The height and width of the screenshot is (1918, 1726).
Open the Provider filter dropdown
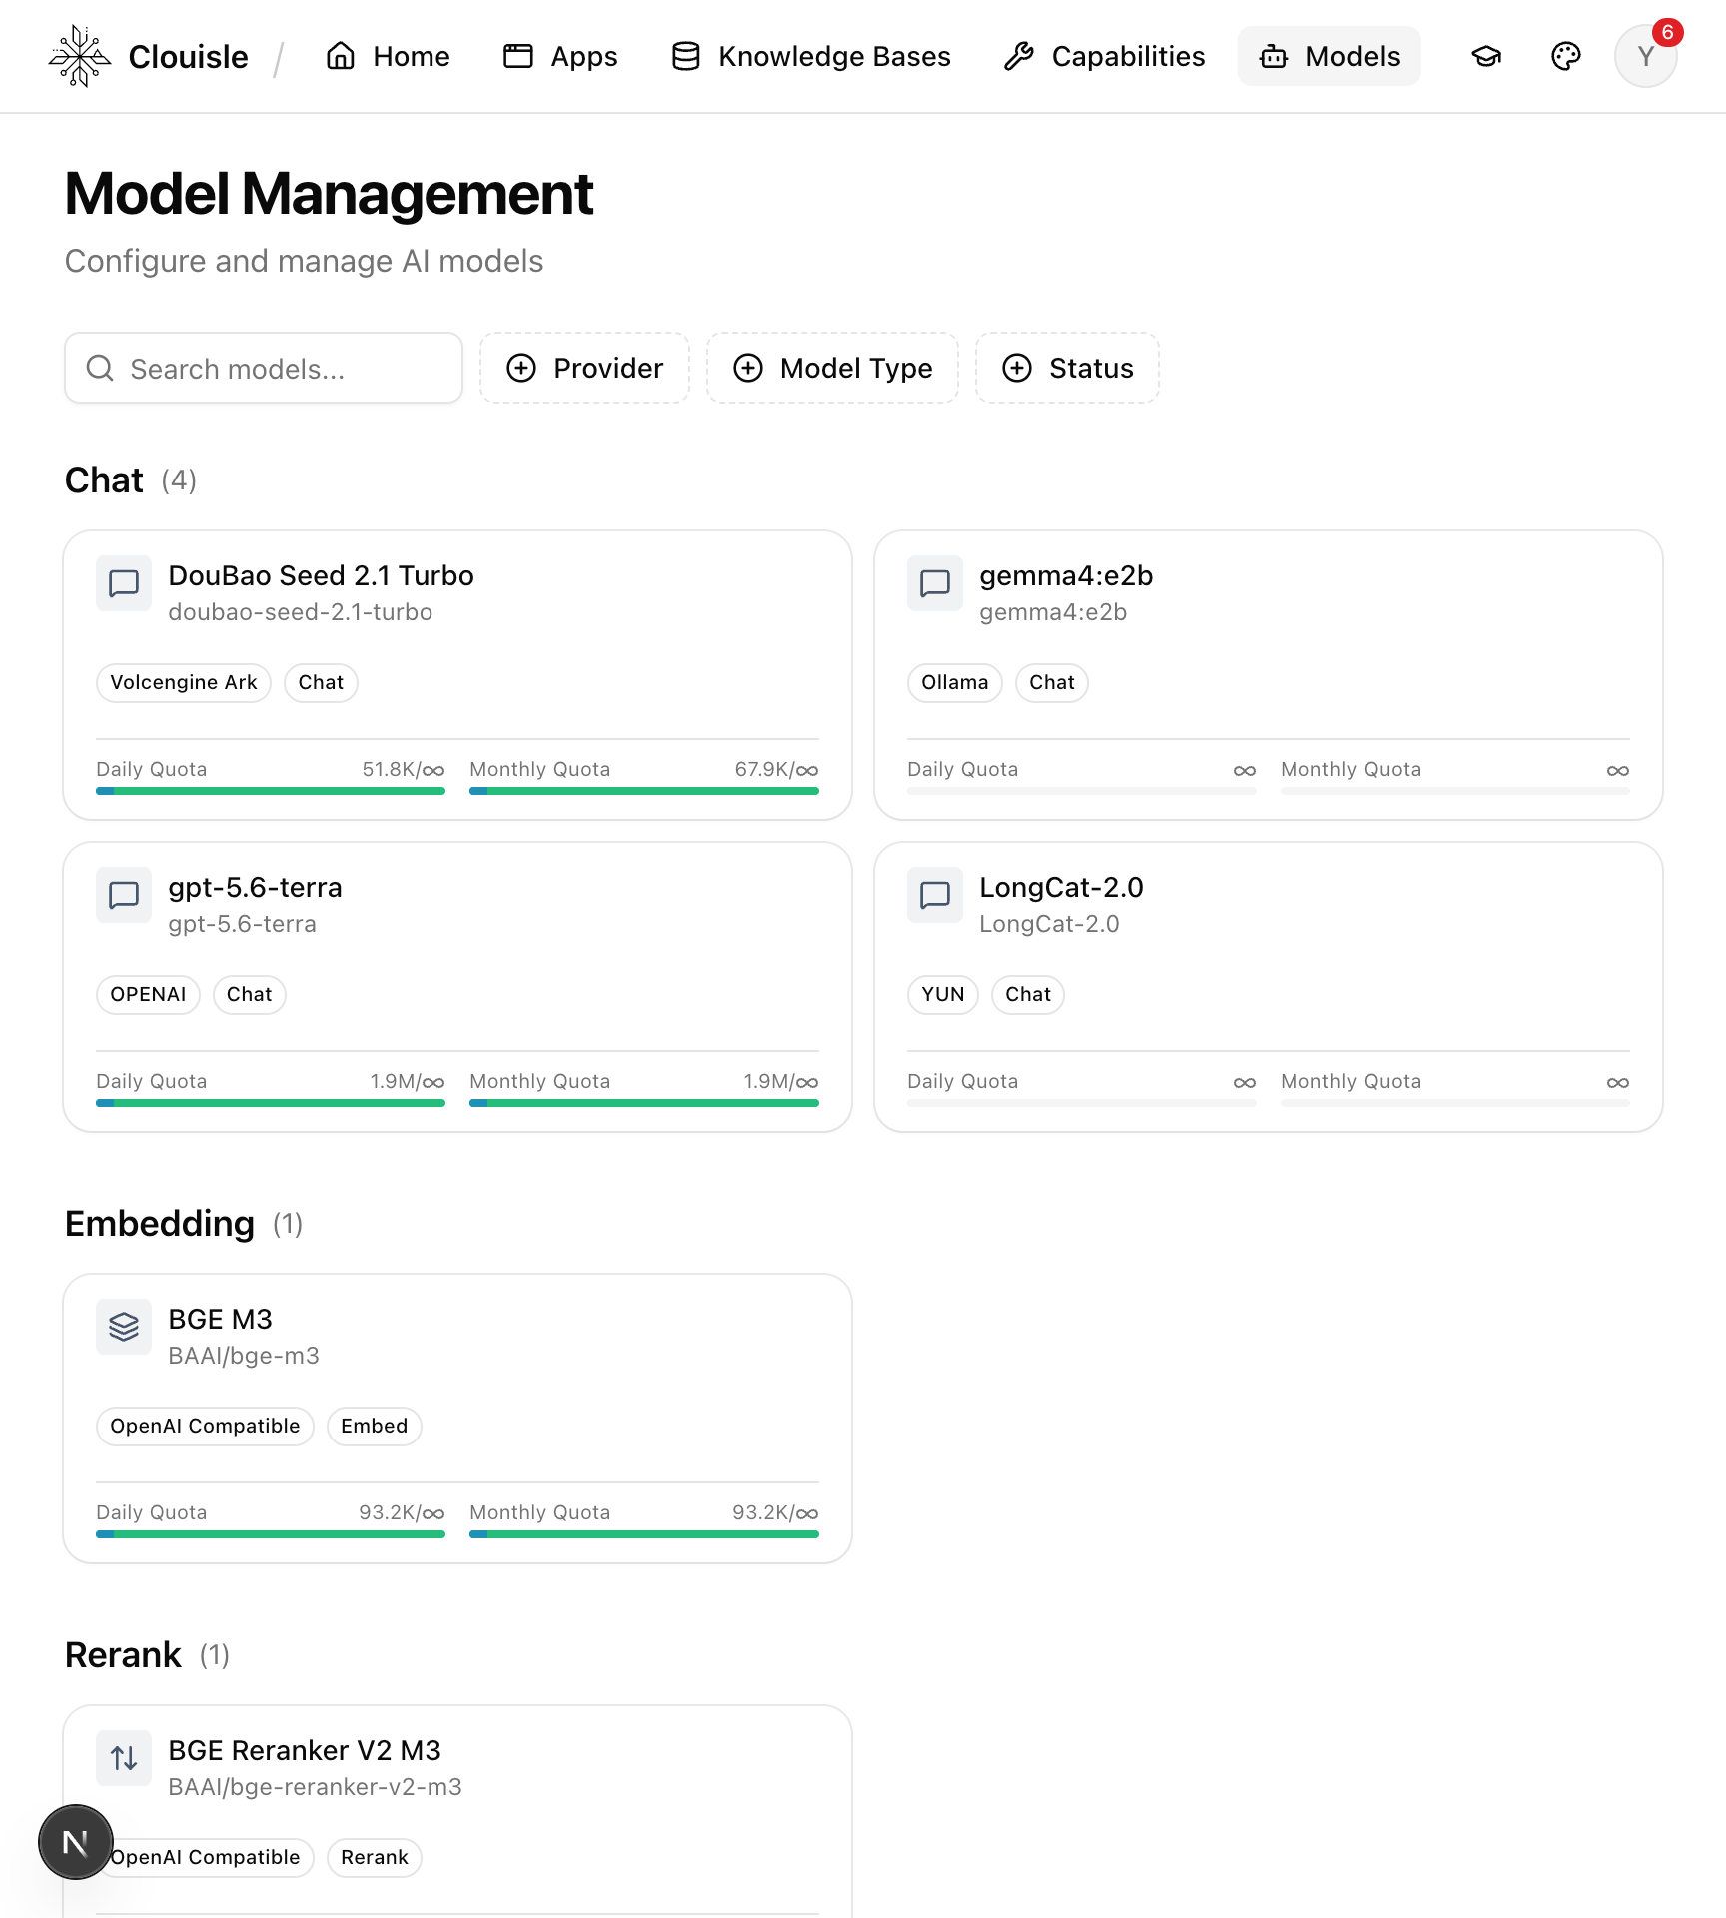click(x=584, y=368)
